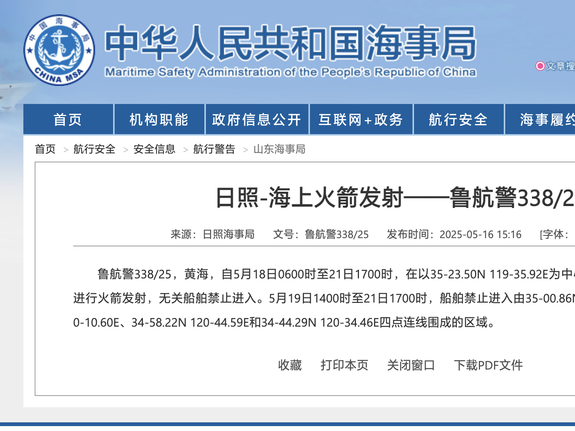Viewport: 575px width, 431px height.
Task: Click 首页 in the breadcrumb
Action: pos(45,149)
